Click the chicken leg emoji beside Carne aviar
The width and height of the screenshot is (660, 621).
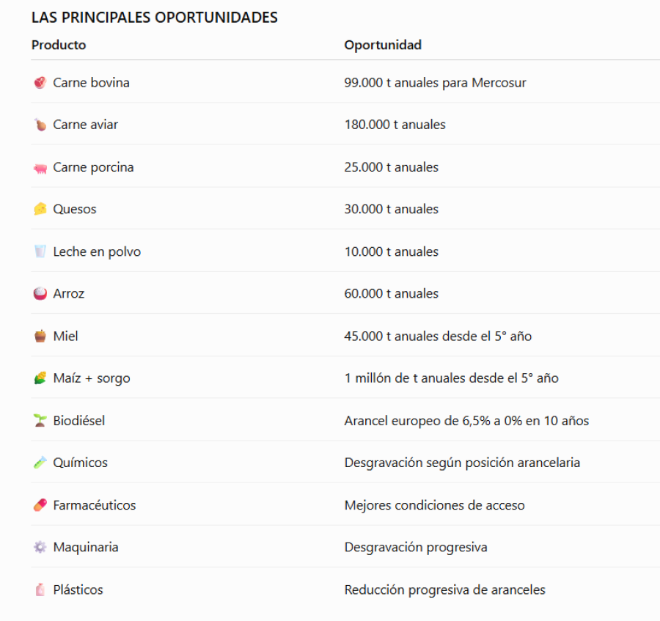40,125
